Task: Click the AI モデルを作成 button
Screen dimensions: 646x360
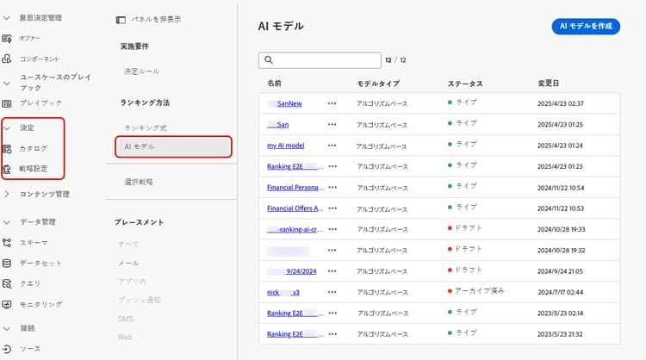Action: pyautogui.click(x=586, y=26)
